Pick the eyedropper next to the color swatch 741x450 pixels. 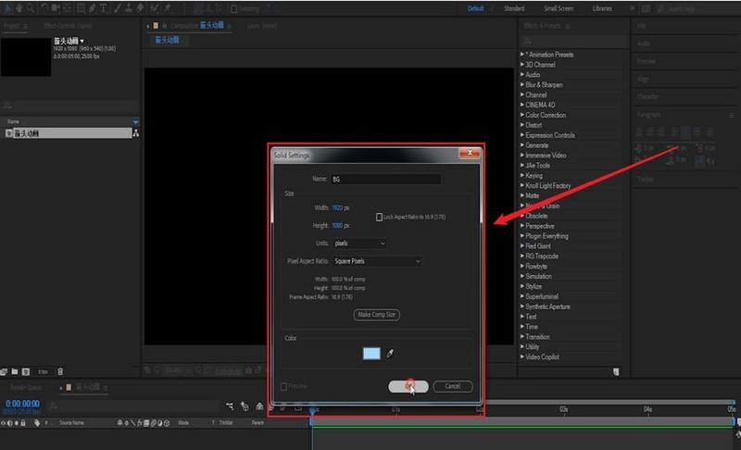(x=390, y=353)
